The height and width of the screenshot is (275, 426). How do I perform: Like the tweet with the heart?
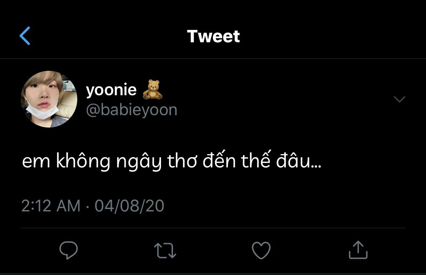[x=261, y=250]
